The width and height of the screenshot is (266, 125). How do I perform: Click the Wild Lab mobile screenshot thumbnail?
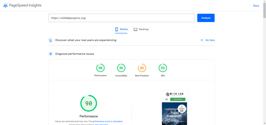click(x=174, y=108)
